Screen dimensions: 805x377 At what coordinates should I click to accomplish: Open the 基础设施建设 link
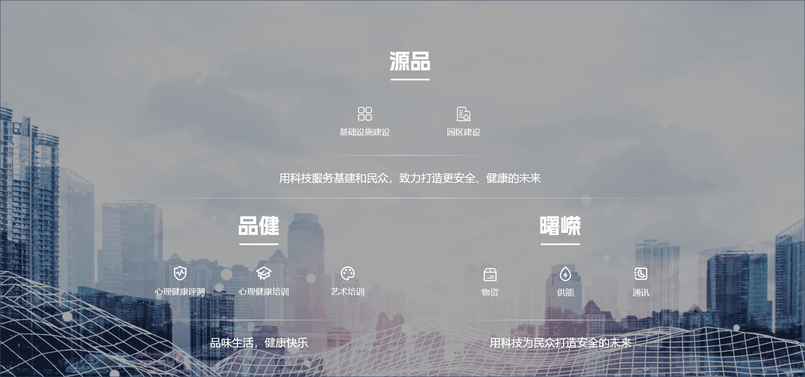(x=365, y=132)
